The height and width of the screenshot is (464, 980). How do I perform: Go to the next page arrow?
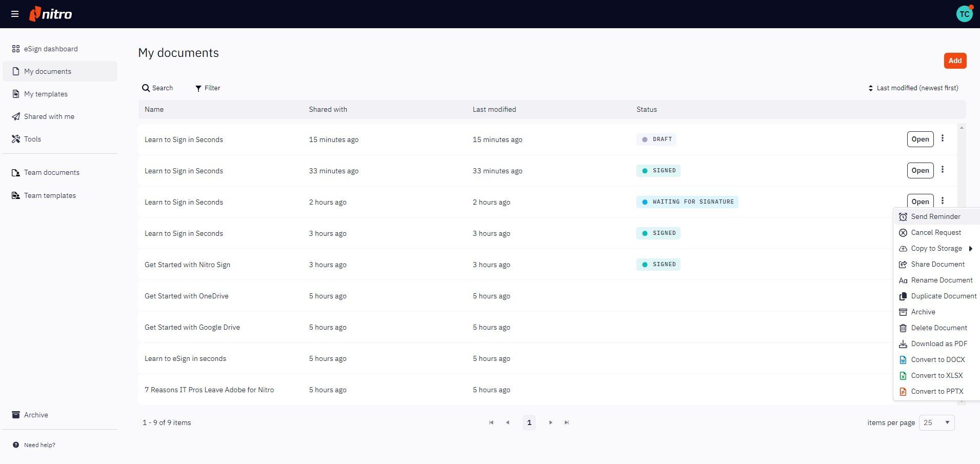550,422
